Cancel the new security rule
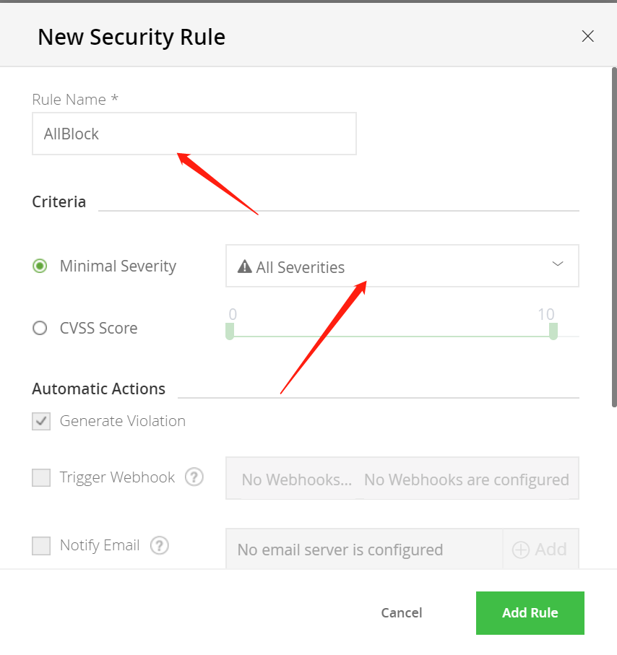Screen dimensions: 617x655 pos(402,613)
